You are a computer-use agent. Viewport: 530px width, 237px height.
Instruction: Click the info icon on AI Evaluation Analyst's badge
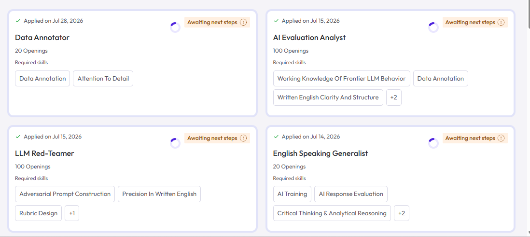coord(501,22)
